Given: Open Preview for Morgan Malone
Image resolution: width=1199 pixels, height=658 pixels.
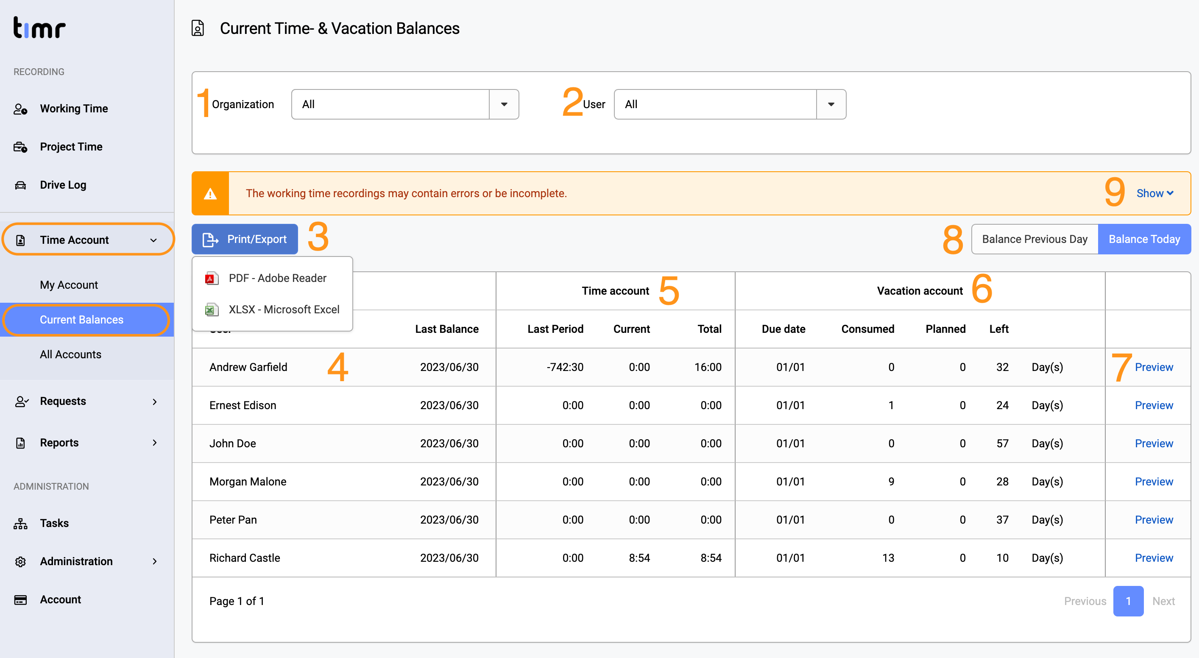Looking at the screenshot, I should 1154,482.
